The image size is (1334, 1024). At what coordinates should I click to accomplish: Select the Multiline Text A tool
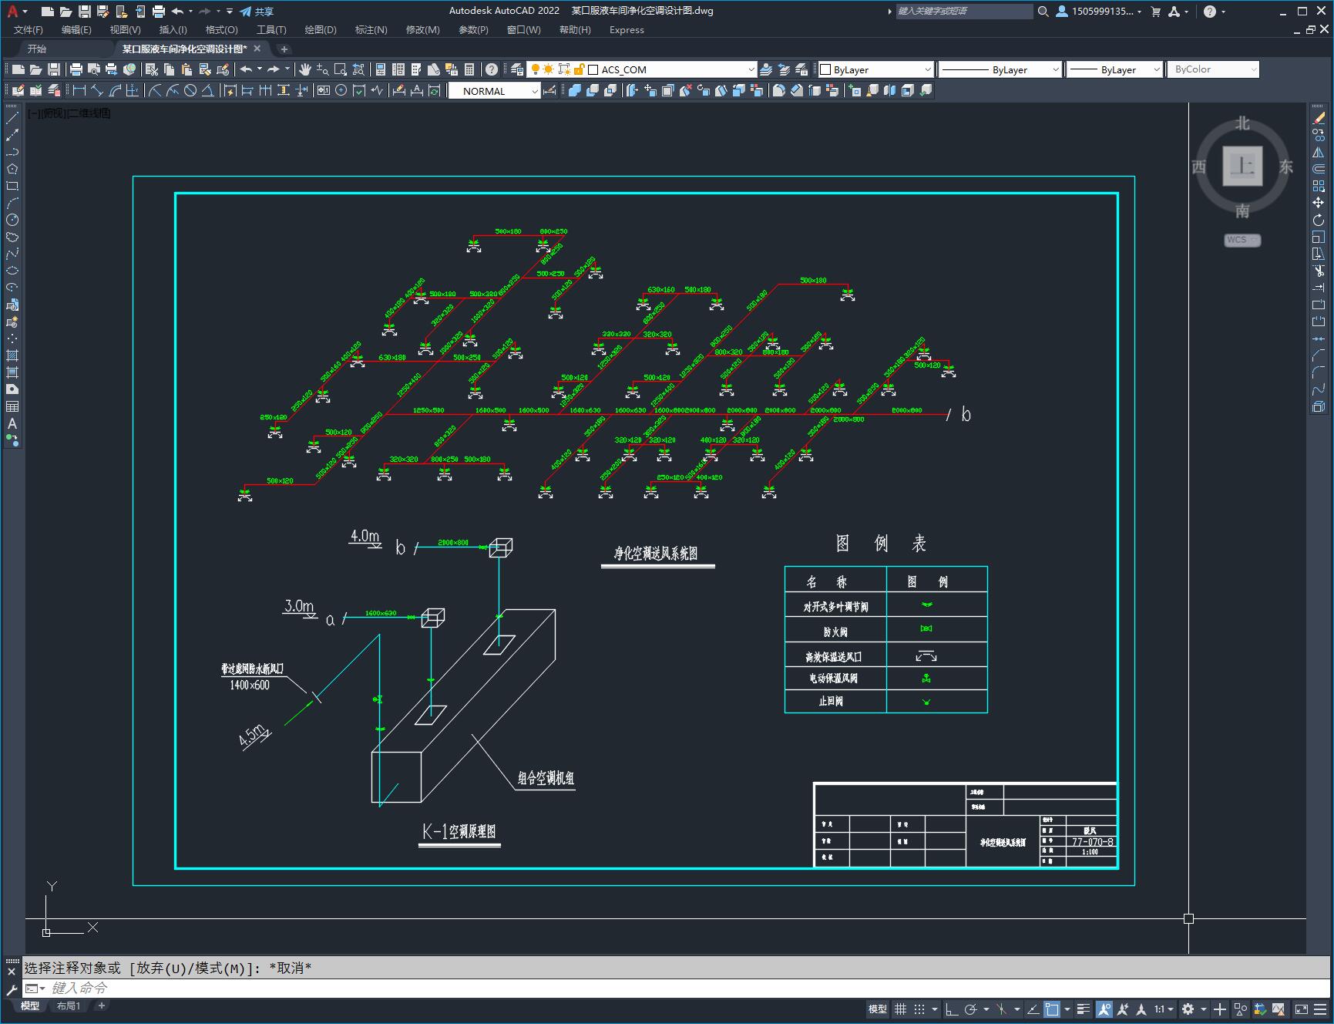point(12,423)
